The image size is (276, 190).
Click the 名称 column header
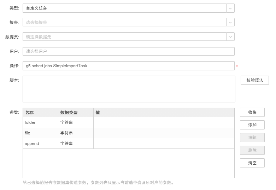pos(40,113)
